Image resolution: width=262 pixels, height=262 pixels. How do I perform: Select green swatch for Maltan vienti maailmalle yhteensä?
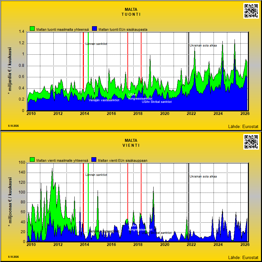click(x=32, y=160)
